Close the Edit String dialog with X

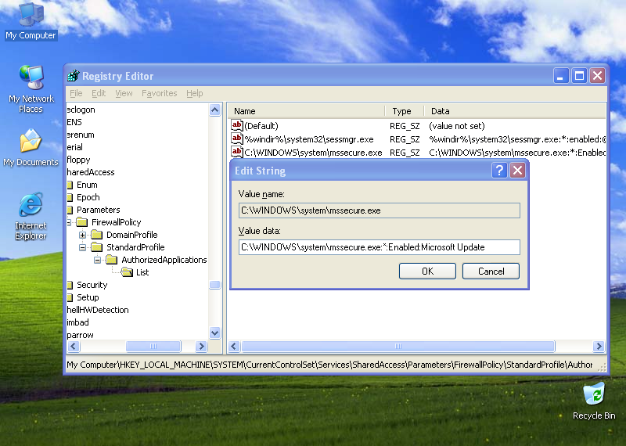(x=517, y=171)
